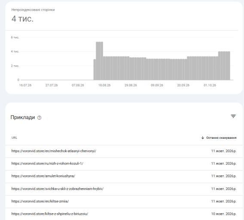Select the 10 жовт. 2026 р. date cell
The image size is (244, 220).
(224, 214)
